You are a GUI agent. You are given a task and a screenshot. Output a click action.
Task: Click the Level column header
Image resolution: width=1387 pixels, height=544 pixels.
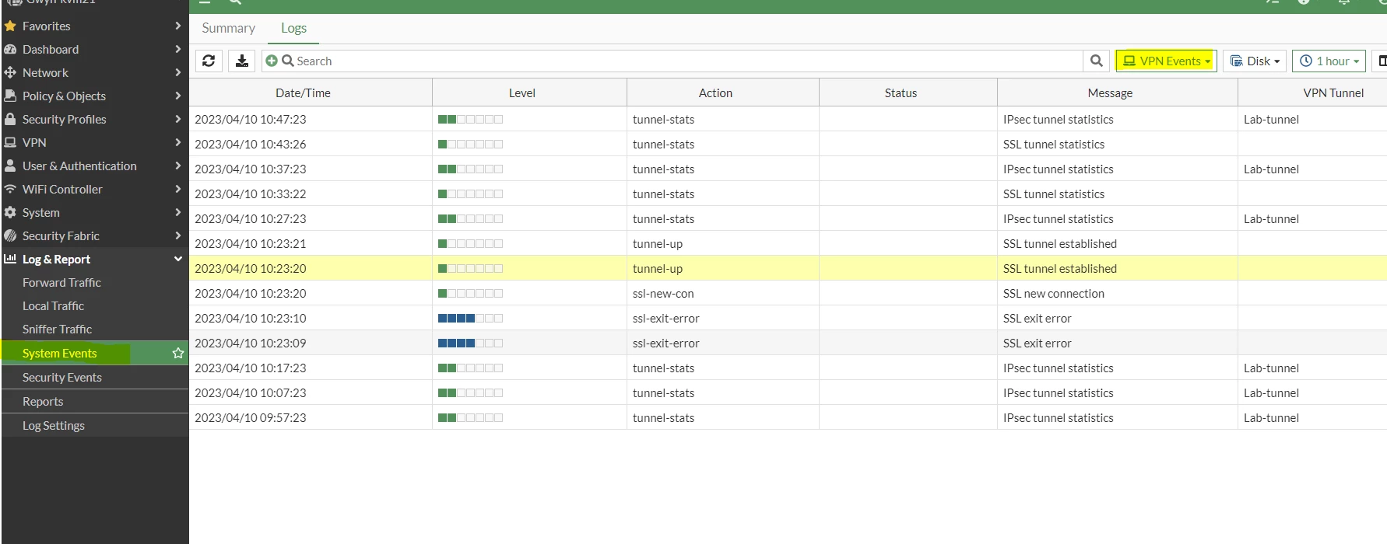tap(529, 92)
